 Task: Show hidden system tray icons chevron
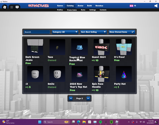pos(129,122)
